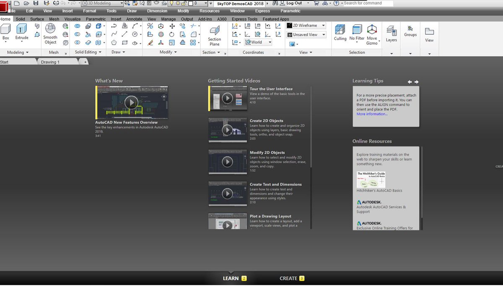Open Autodesk AutoCAD Services & Support link
503x286 pixels.
pyautogui.click(x=381, y=209)
